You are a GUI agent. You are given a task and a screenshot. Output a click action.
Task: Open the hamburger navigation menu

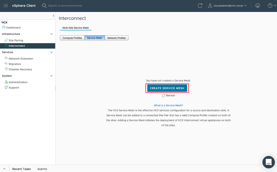tap(6, 6)
